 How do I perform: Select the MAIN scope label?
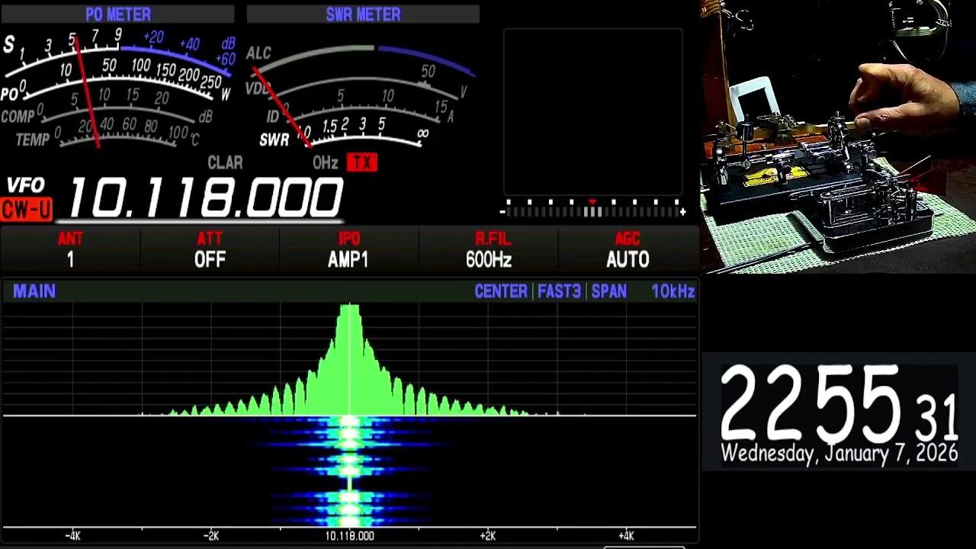tap(34, 291)
